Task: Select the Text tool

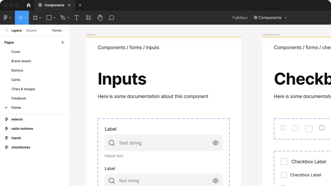Action: tap(76, 18)
